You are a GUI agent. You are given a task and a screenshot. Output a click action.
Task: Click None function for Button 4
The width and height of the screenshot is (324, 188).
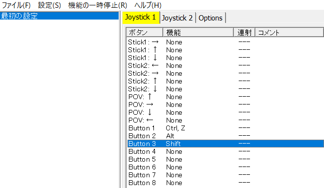tap(174, 151)
